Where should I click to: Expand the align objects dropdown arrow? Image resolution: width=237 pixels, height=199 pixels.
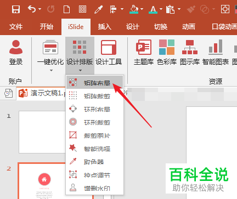(122, 9)
